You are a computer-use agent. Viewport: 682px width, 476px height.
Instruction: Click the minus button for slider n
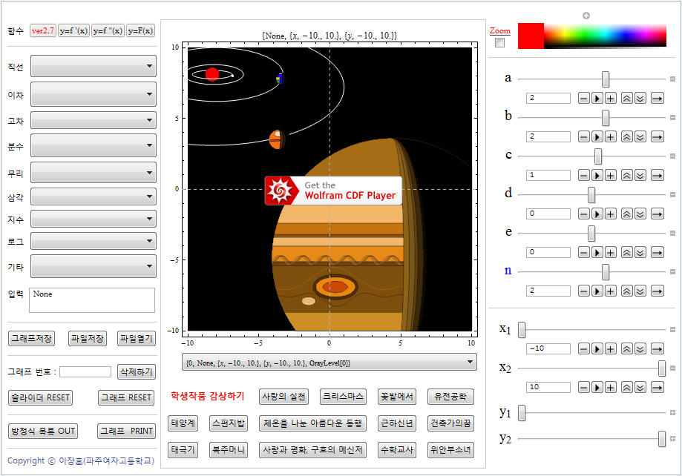584,291
